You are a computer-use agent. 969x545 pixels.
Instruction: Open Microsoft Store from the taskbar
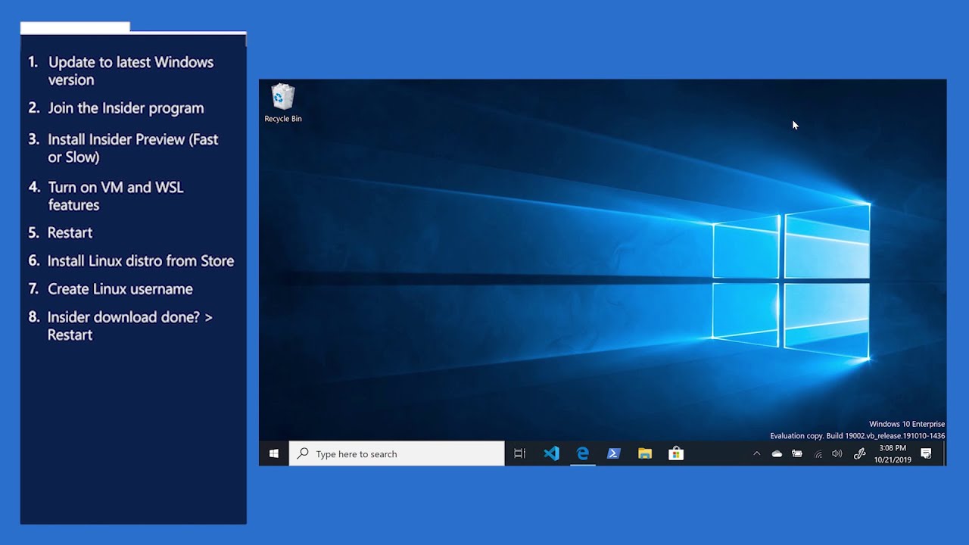[x=676, y=454]
